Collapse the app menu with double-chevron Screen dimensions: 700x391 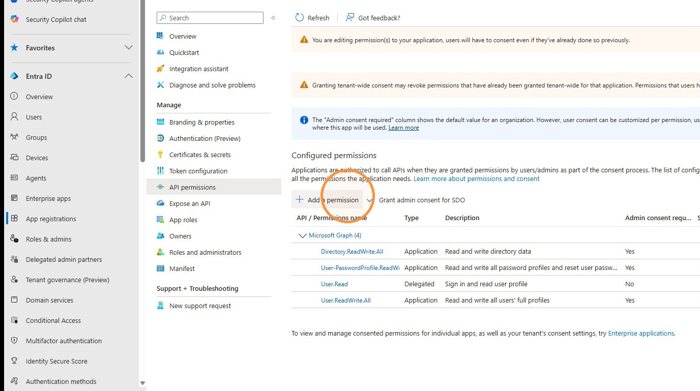click(x=273, y=18)
